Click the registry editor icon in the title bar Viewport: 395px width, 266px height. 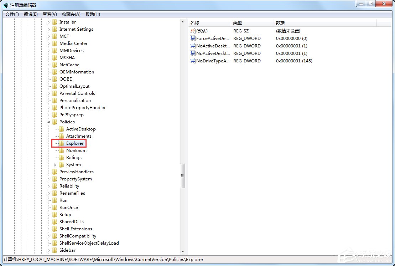click(x=5, y=4)
